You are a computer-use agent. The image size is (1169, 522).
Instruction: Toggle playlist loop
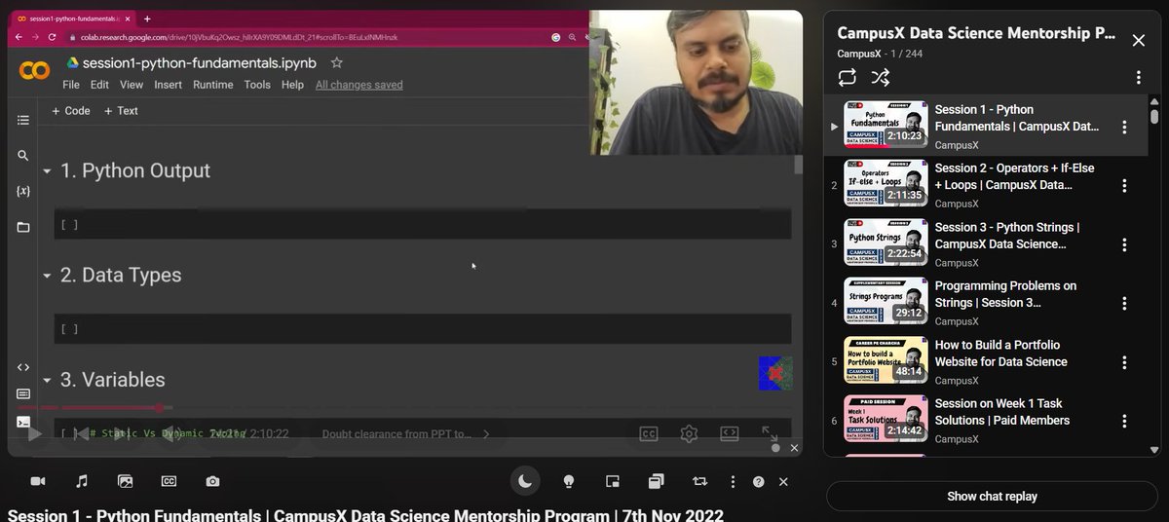click(847, 77)
